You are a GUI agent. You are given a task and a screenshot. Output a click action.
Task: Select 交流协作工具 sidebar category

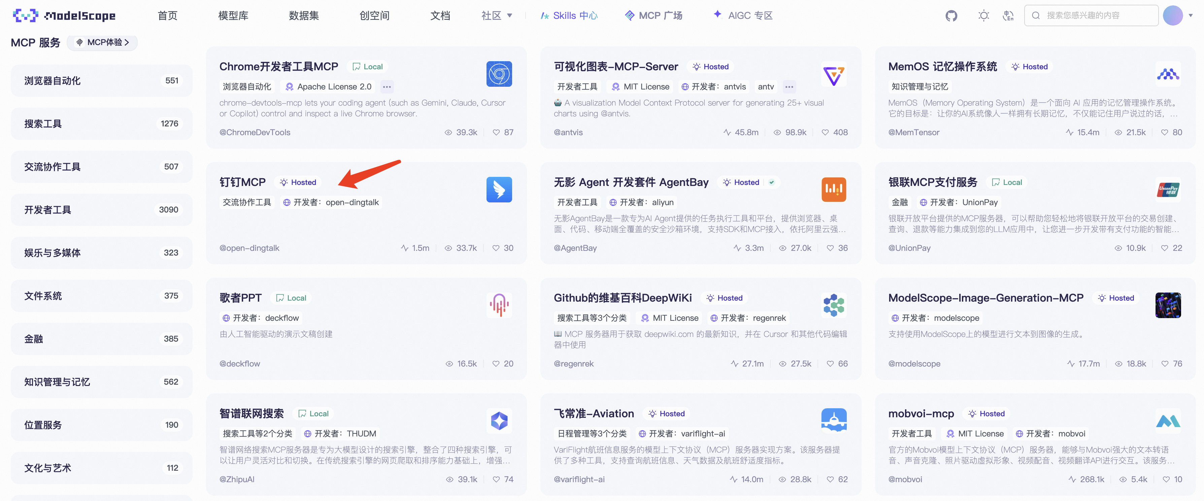point(101,167)
